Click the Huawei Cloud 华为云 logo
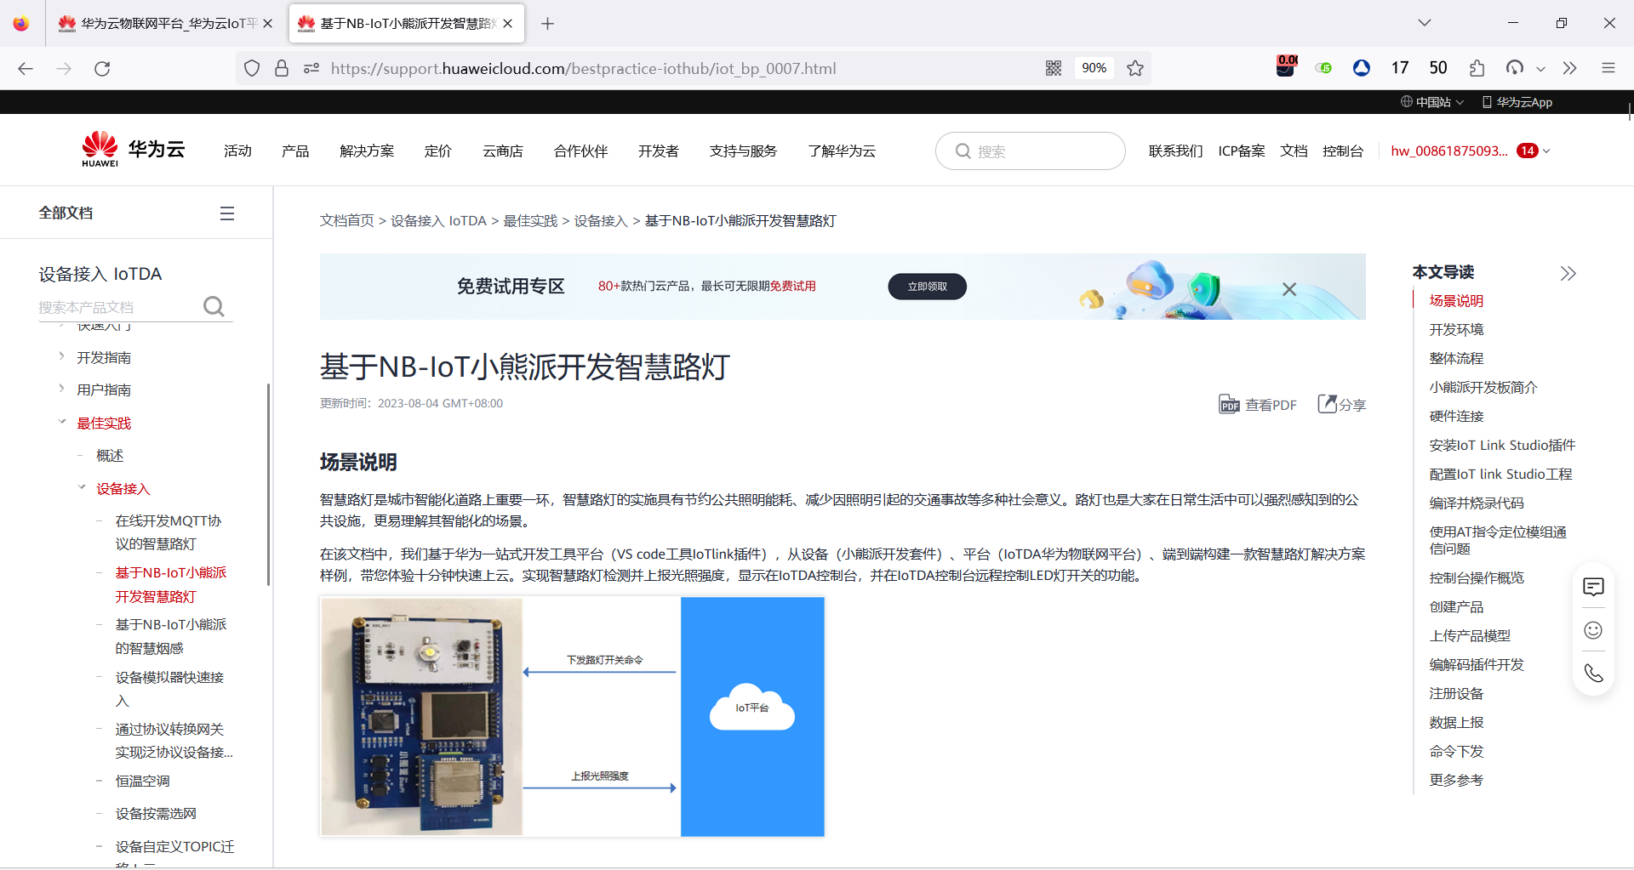This screenshot has width=1634, height=870. pyautogui.click(x=132, y=149)
